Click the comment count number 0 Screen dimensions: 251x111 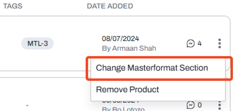click(199, 105)
